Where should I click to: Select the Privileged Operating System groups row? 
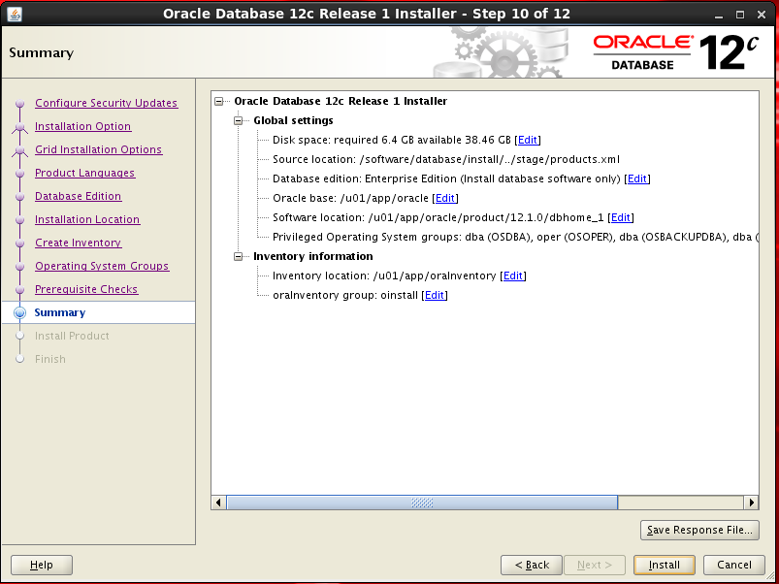click(x=515, y=237)
